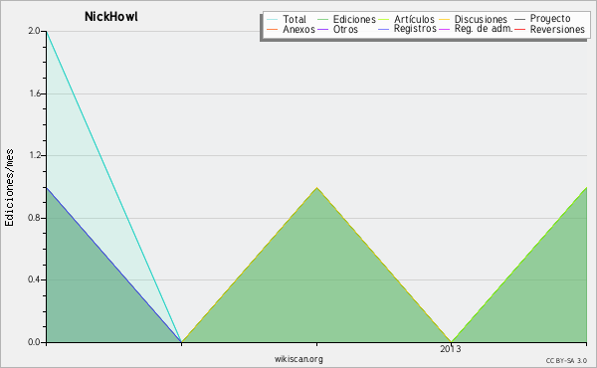Click the Ediciones/mes y-axis label
Image resolution: width=597 pixels, height=368 pixels.
(x=9, y=188)
